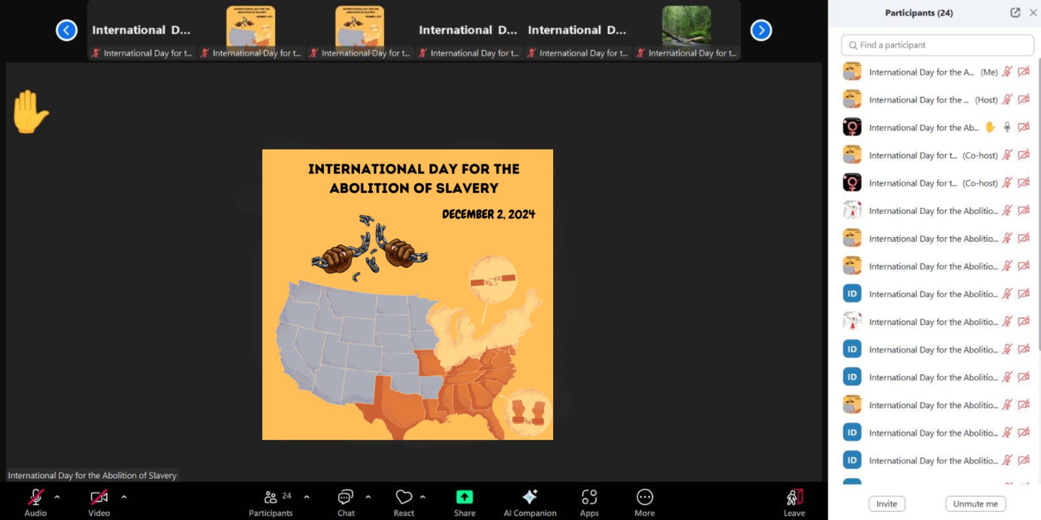1041x520 pixels.
Task: Open the AI Companion sparkle icon
Action: coord(529,497)
